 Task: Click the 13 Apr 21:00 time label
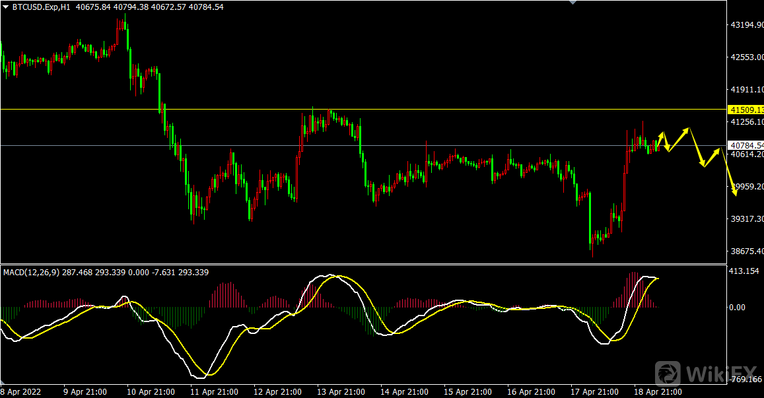click(x=341, y=391)
